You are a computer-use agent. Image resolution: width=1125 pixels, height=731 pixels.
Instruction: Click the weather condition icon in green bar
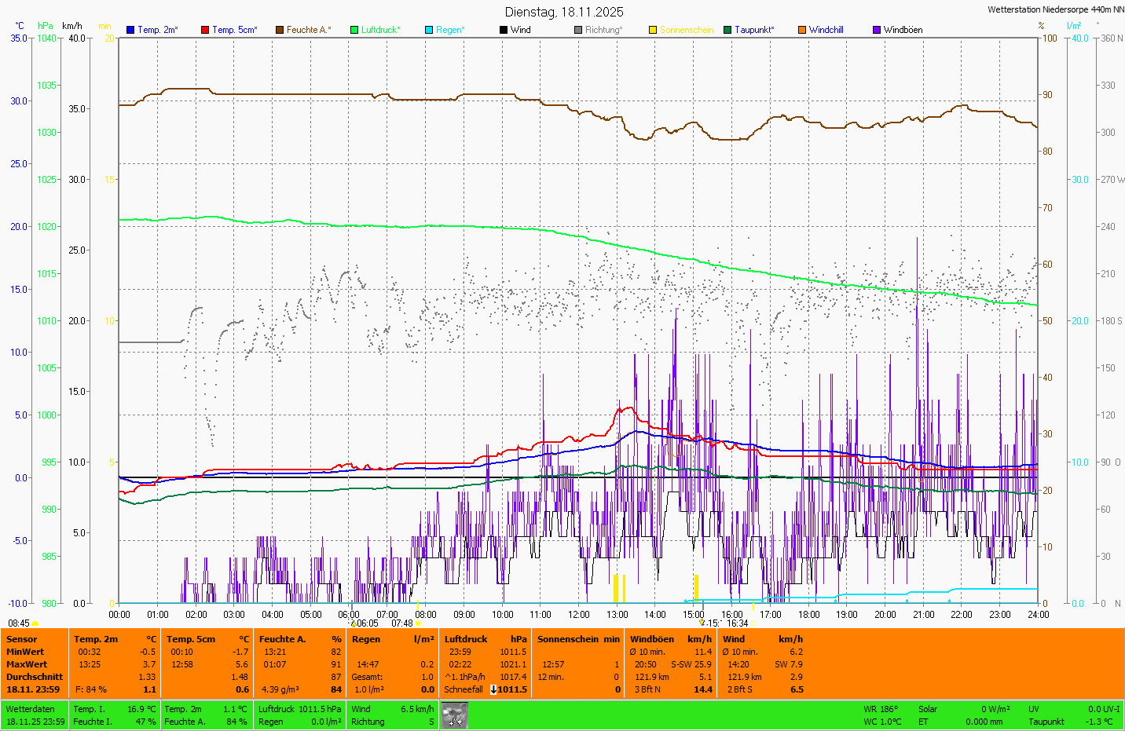point(454,715)
